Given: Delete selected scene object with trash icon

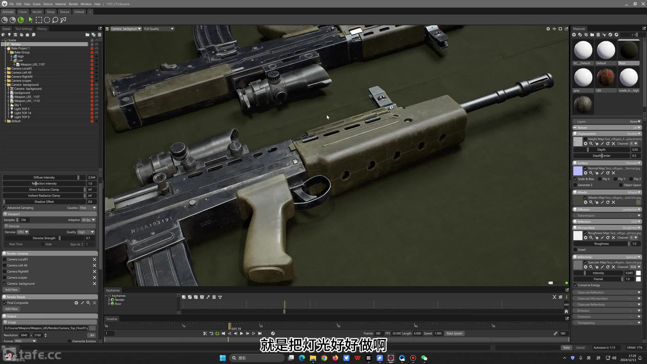Looking at the screenshot, I should (100, 35).
